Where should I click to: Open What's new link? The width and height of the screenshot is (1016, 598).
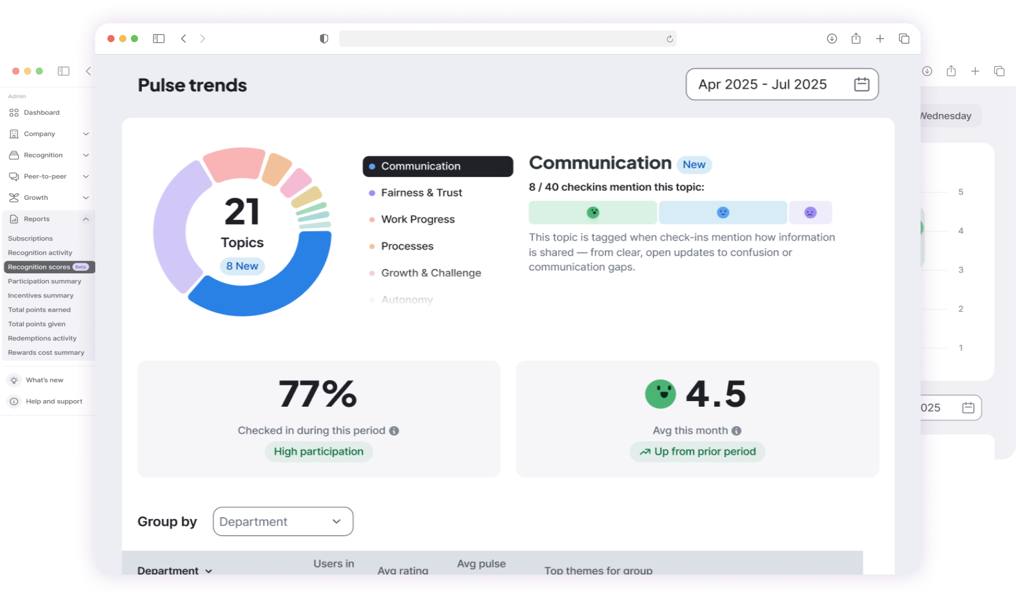click(x=44, y=380)
